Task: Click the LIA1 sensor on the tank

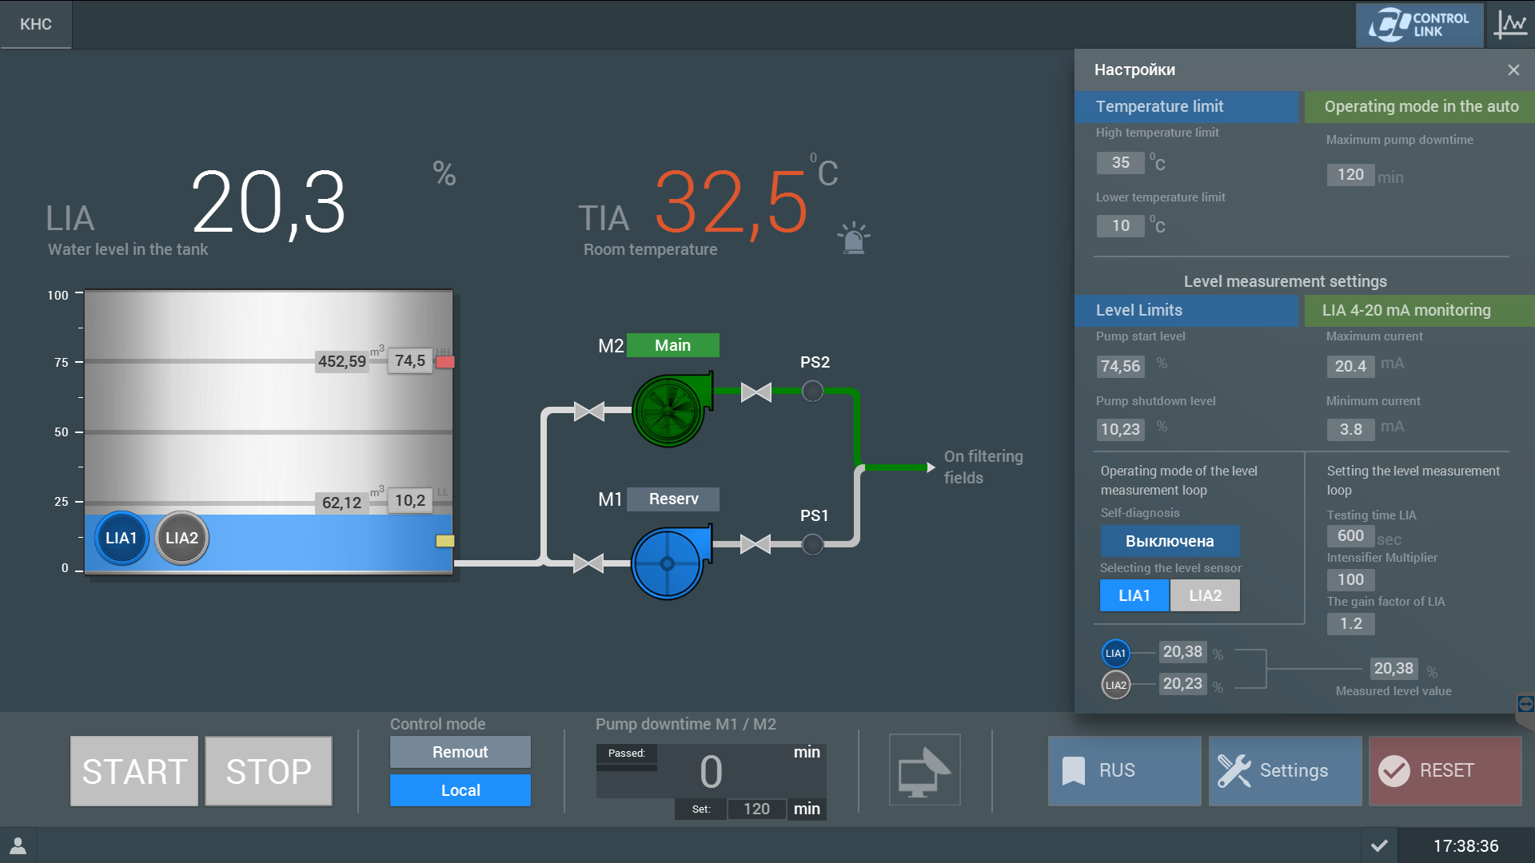Action: pyautogui.click(x=122, y=538)
